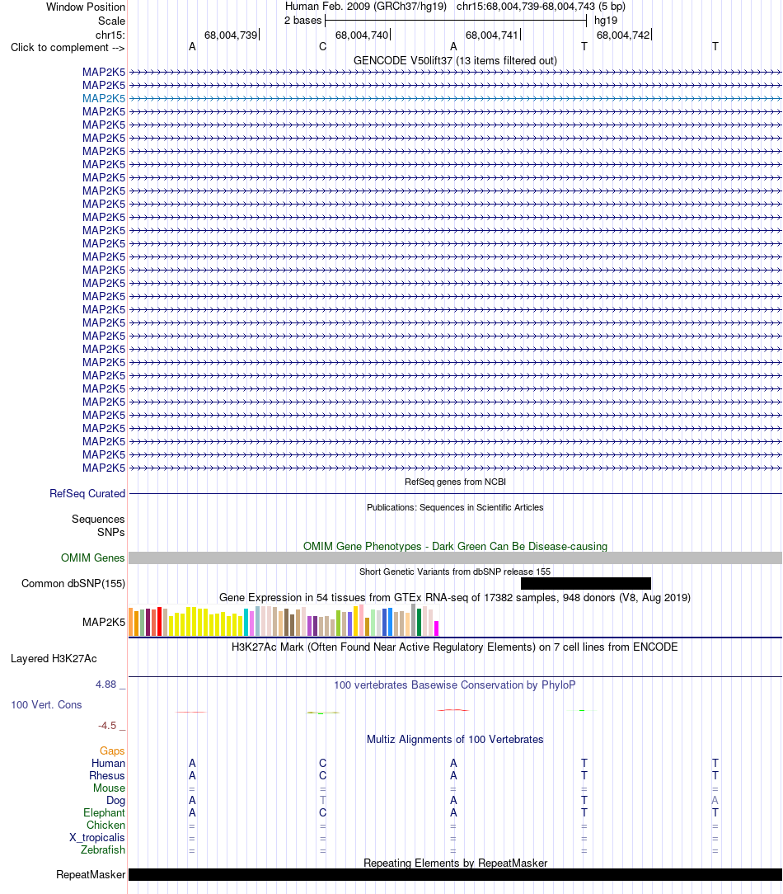Click the MAP2K5 label beside GTEx expression bars

pos(103,623)
